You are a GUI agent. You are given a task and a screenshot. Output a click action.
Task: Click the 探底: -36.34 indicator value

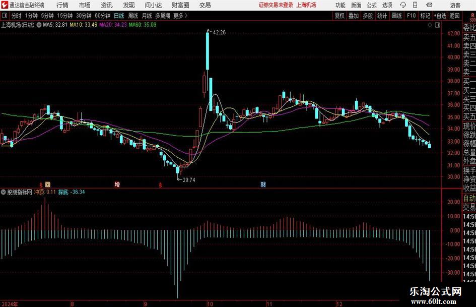pyautogui.click(x=72, y=192)
